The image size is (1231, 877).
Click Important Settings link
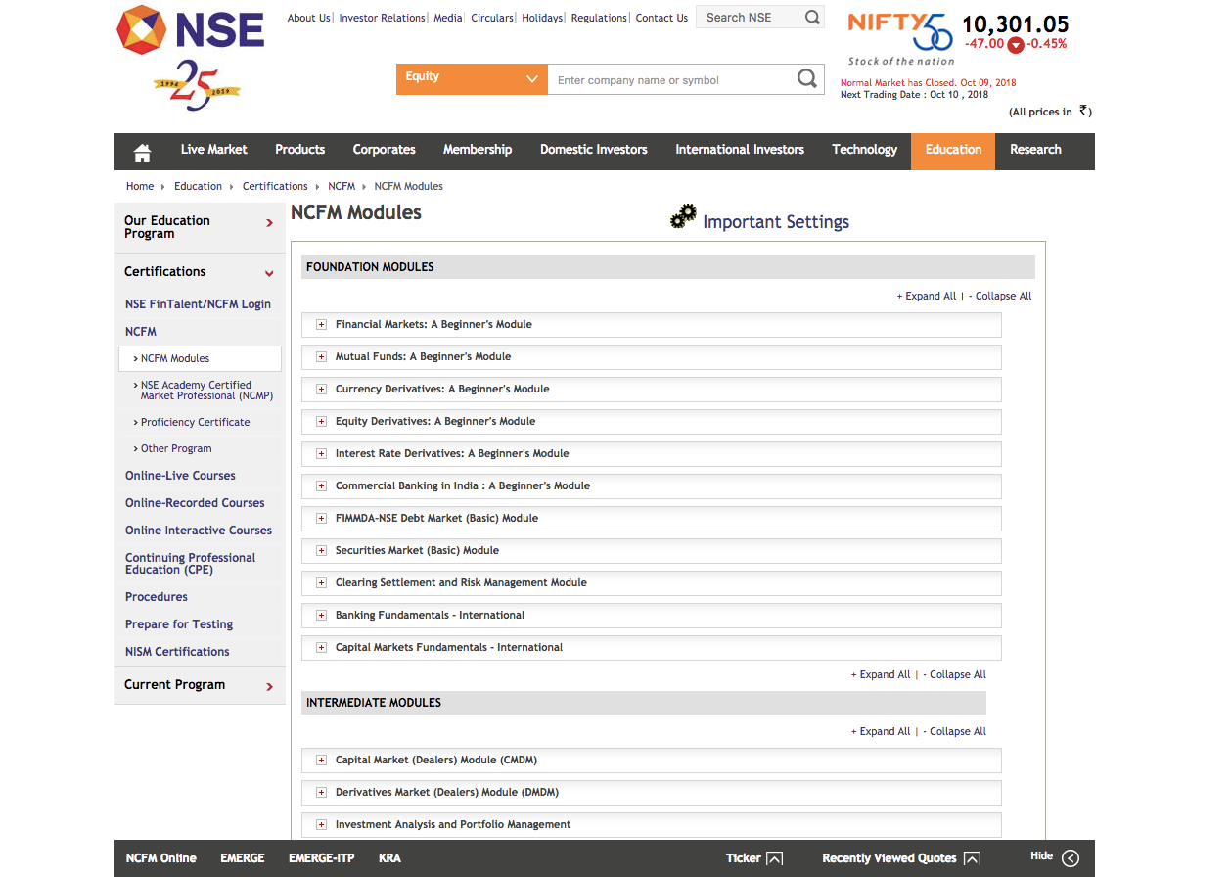click(x=776, y=222)
